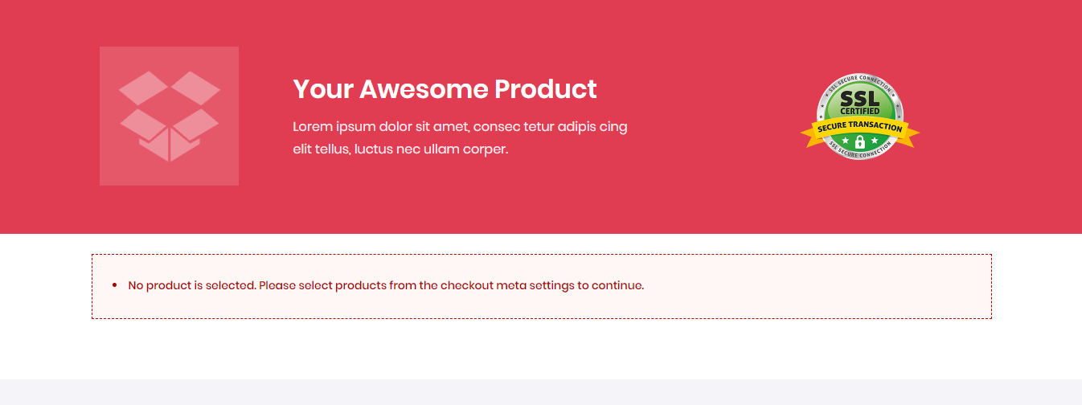1082x405 pixels.
Task: Click the open box product placeholder icon
Action: 169,116
